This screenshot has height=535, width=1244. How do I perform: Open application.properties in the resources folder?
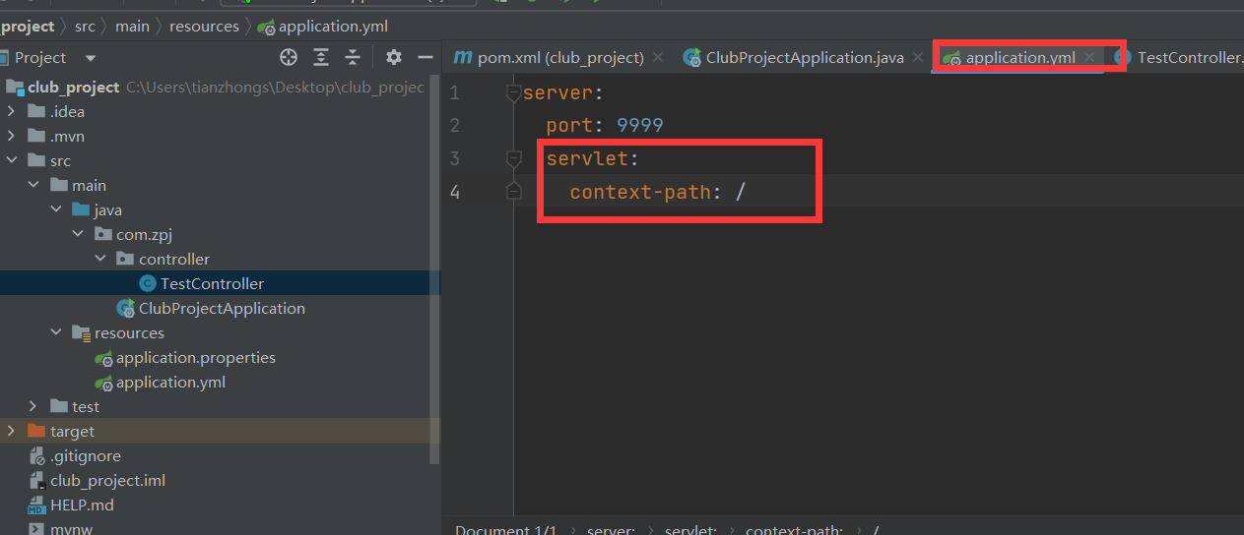click(x=195, y=357)
